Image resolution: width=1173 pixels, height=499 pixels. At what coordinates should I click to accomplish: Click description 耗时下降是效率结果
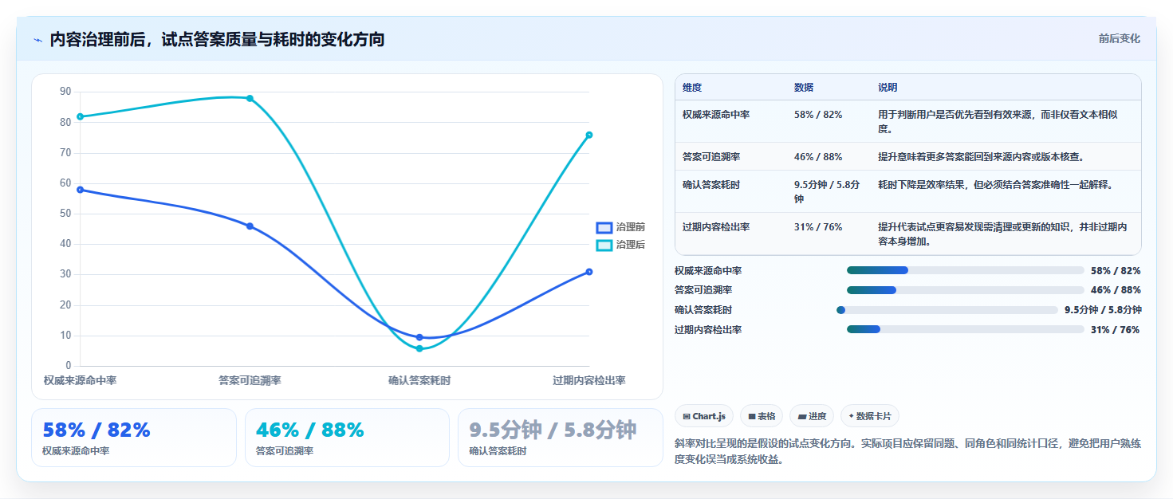pos(995,185)
